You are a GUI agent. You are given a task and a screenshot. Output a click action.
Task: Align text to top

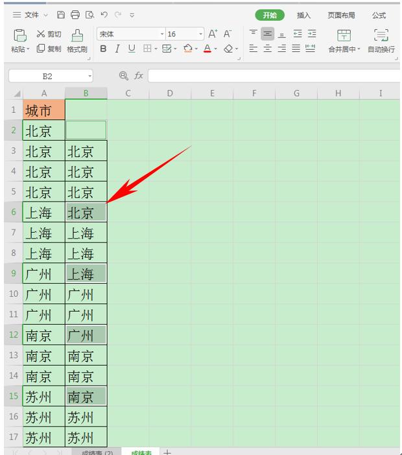pyautogui.click(x=254, y=34)
